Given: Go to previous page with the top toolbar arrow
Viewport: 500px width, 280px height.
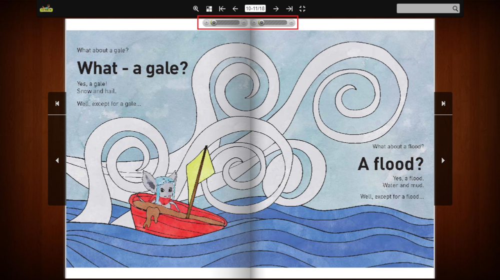Looking at the screenshot, I should point(235,8).
